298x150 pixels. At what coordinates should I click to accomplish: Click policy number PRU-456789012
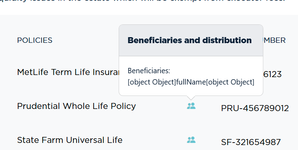pyautogui.click(x=255, y=108)
